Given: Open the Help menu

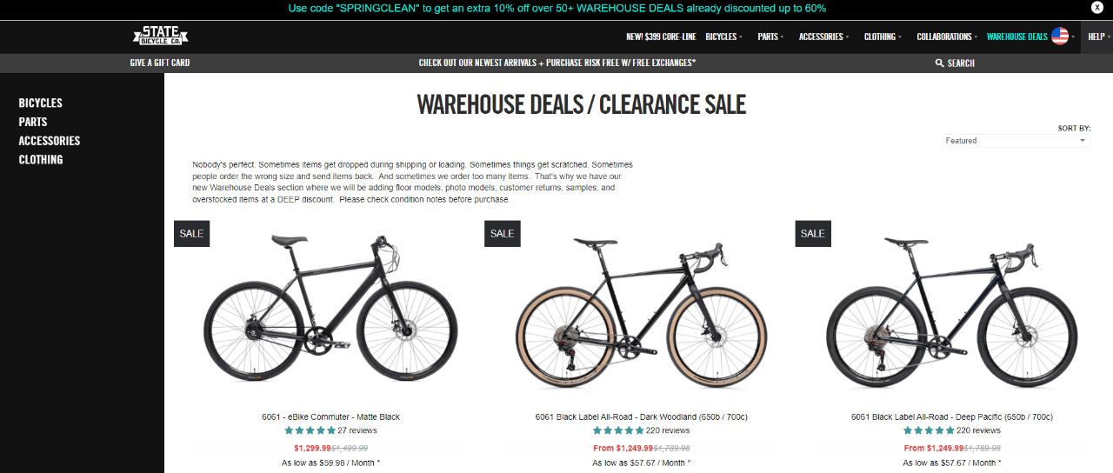Looking at the screenshot, I should point(1096,37).
